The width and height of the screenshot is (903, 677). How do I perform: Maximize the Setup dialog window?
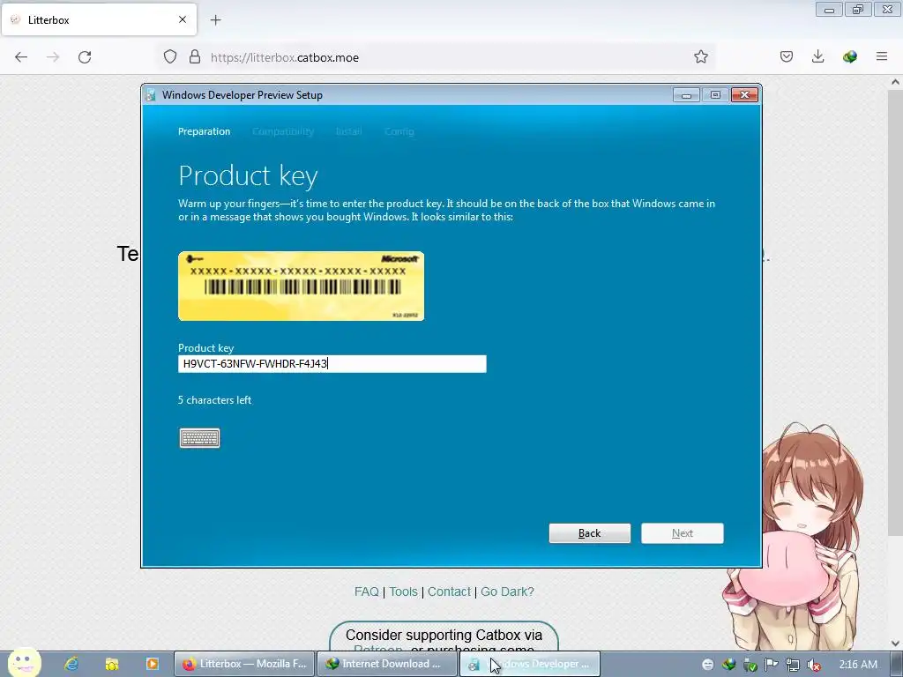pos(715,95)
